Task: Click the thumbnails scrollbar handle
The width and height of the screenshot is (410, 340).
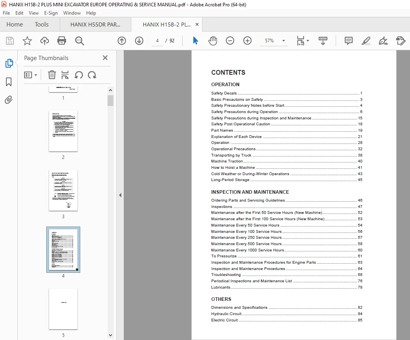Action: coord(110,100)
